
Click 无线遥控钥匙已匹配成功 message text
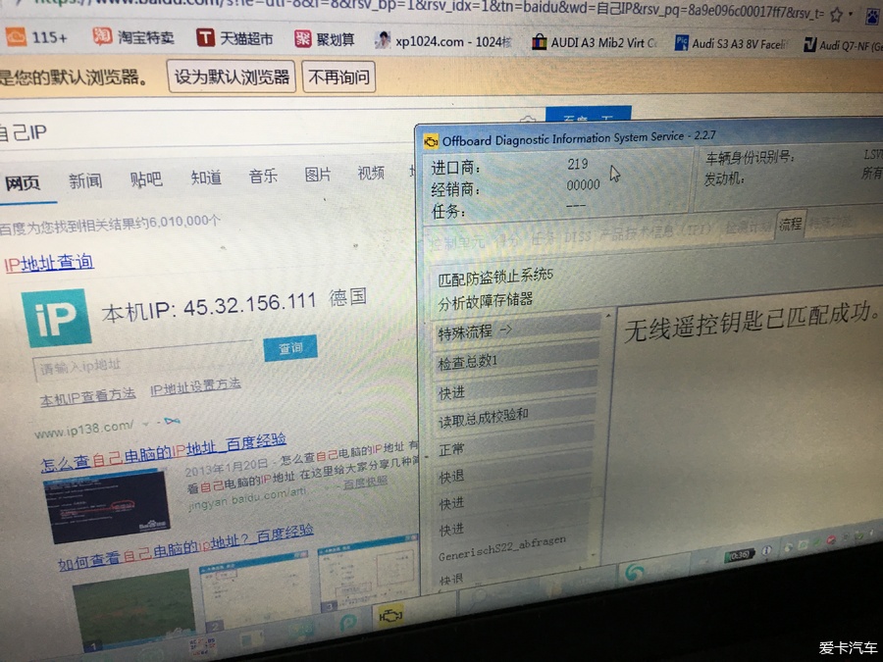click(x=751, y=323)
